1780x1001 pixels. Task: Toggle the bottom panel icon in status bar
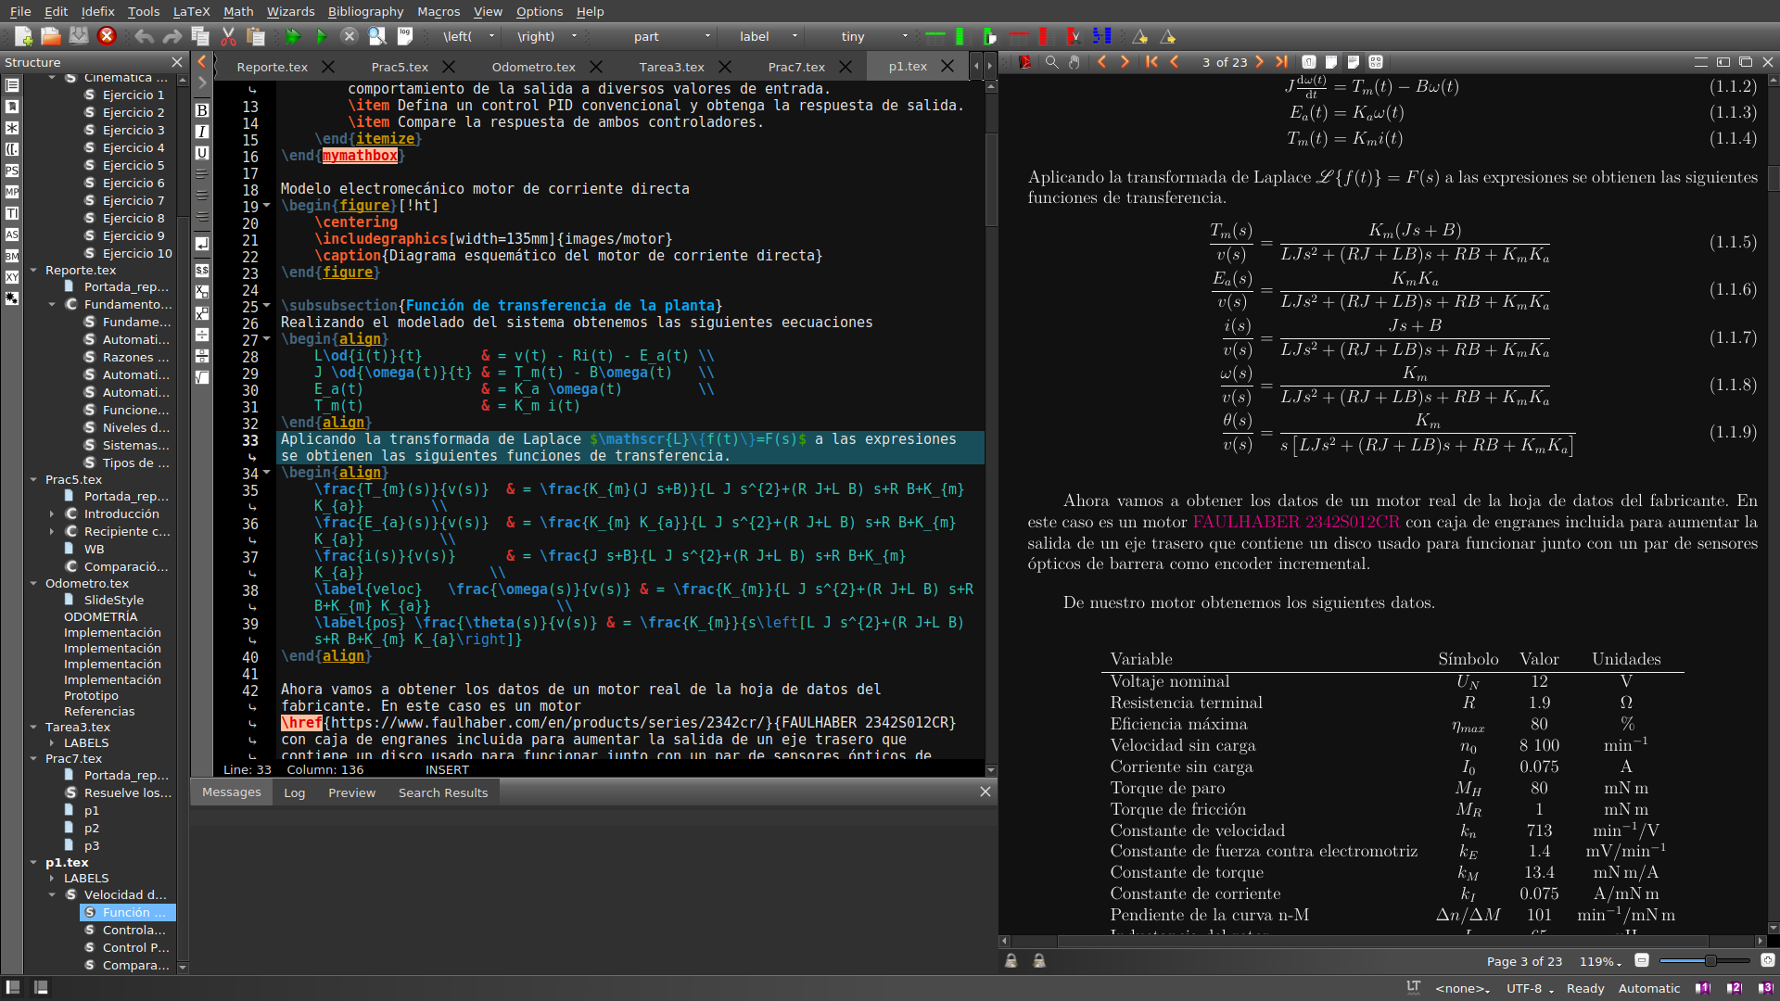click(41, 987)
